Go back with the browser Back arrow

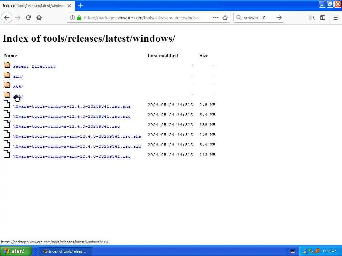tap(7, 18)
